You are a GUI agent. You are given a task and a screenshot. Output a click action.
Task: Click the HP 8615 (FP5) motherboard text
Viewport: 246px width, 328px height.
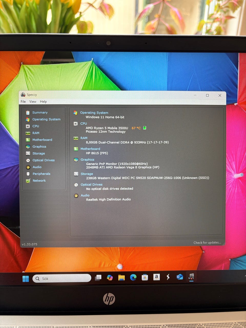(x=97, y=153)
